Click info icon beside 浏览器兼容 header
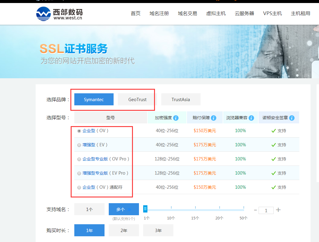 click(251, 118)
